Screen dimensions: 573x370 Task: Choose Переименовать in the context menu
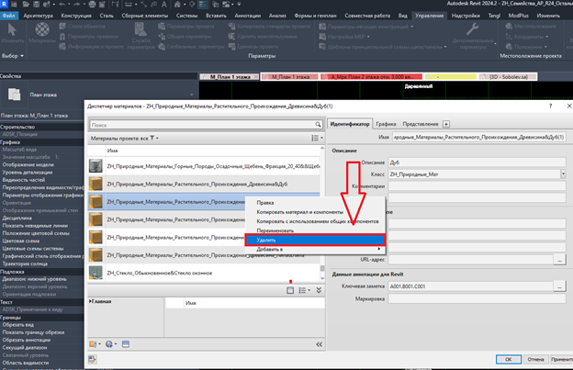[275, 230]
